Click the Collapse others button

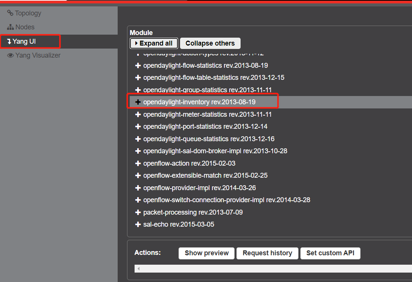(210, 43)
